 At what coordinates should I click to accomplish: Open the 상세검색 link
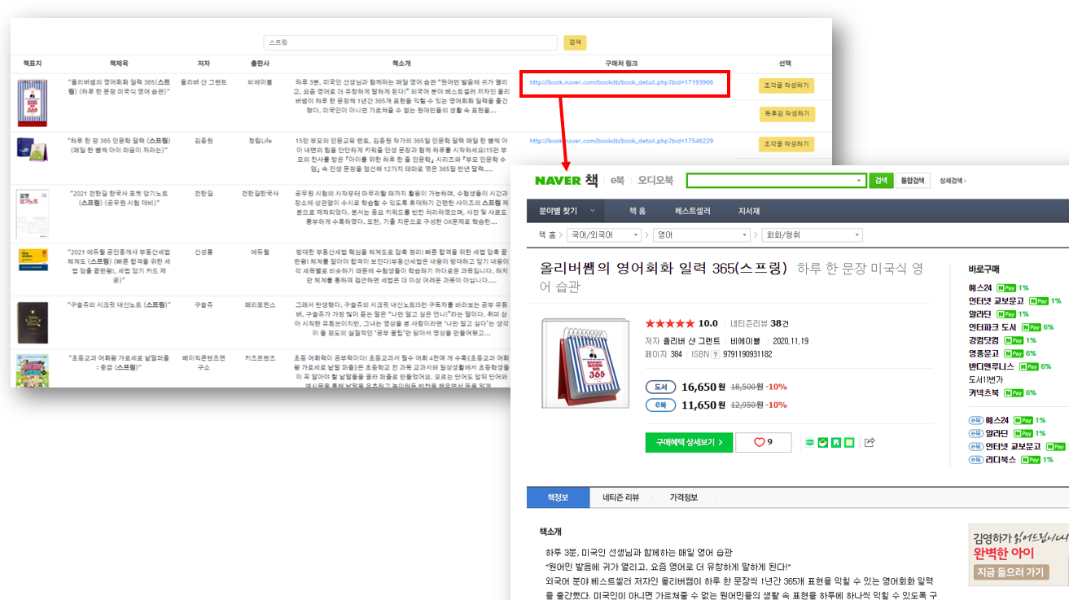point(952,181)
